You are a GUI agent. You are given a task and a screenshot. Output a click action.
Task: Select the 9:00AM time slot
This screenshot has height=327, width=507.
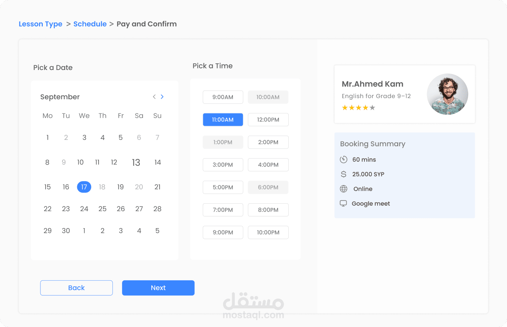tap(223, 97)
